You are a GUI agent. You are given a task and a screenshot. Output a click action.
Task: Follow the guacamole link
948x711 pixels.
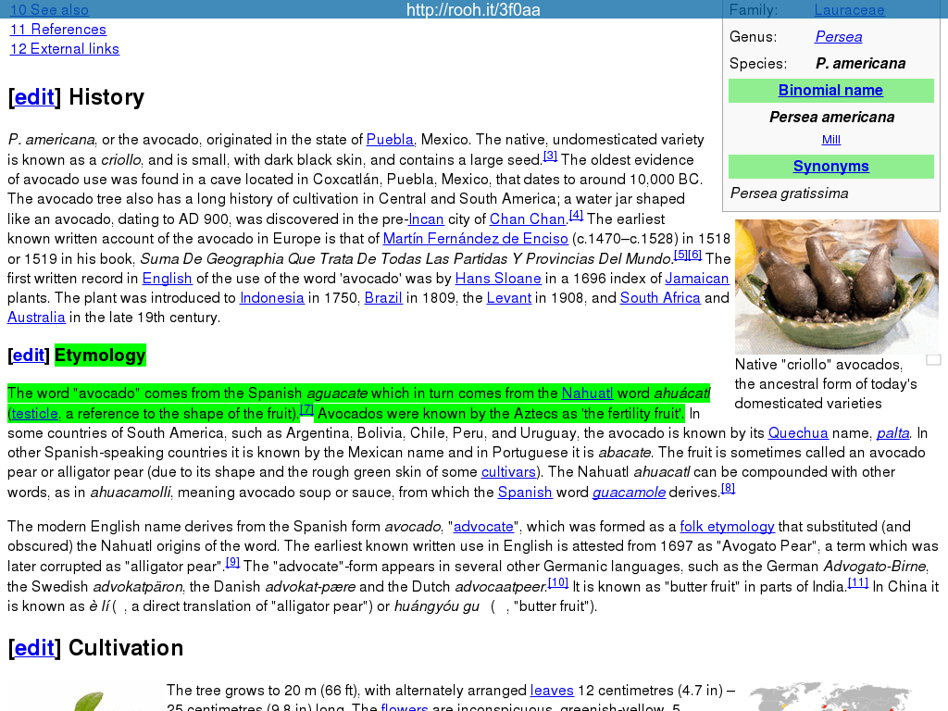click(x=629, y=493)
